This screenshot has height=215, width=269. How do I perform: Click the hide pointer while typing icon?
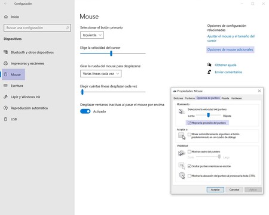pos(182,166)
